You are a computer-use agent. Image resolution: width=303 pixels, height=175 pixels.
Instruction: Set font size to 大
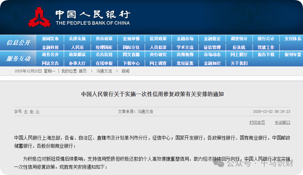click(26, 112)
